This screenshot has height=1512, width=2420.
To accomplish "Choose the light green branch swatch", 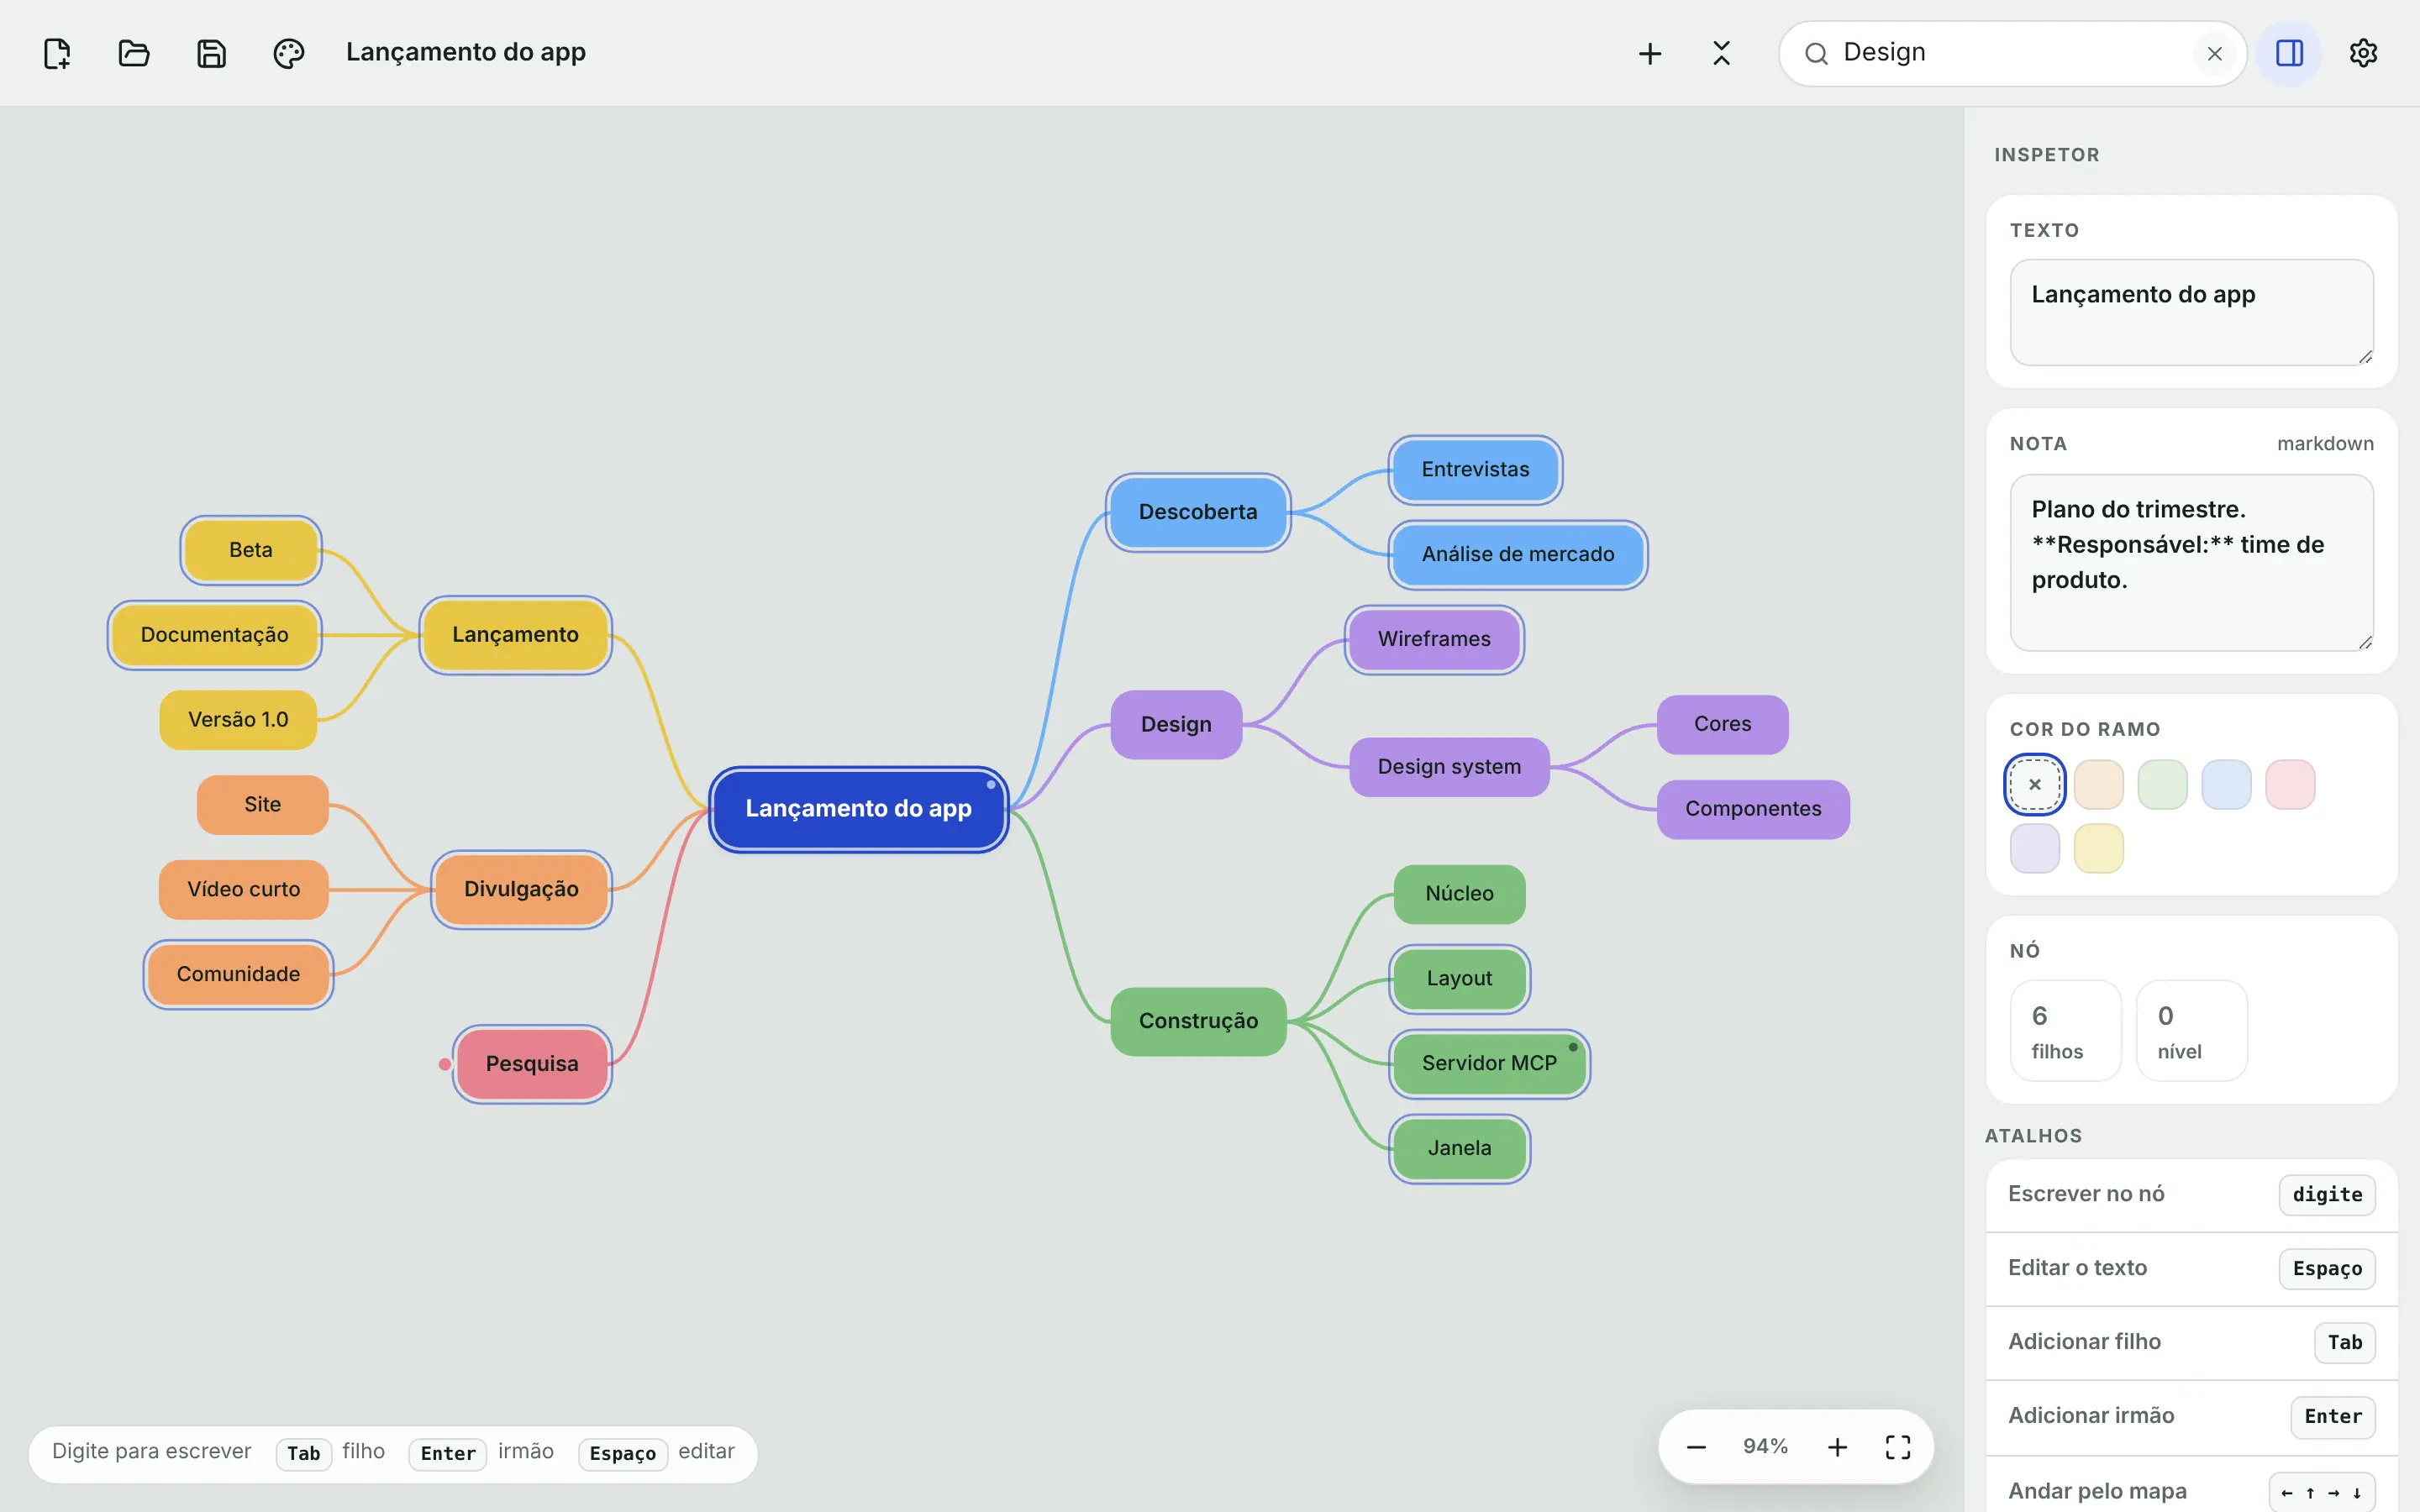I will pos(2162,784).
